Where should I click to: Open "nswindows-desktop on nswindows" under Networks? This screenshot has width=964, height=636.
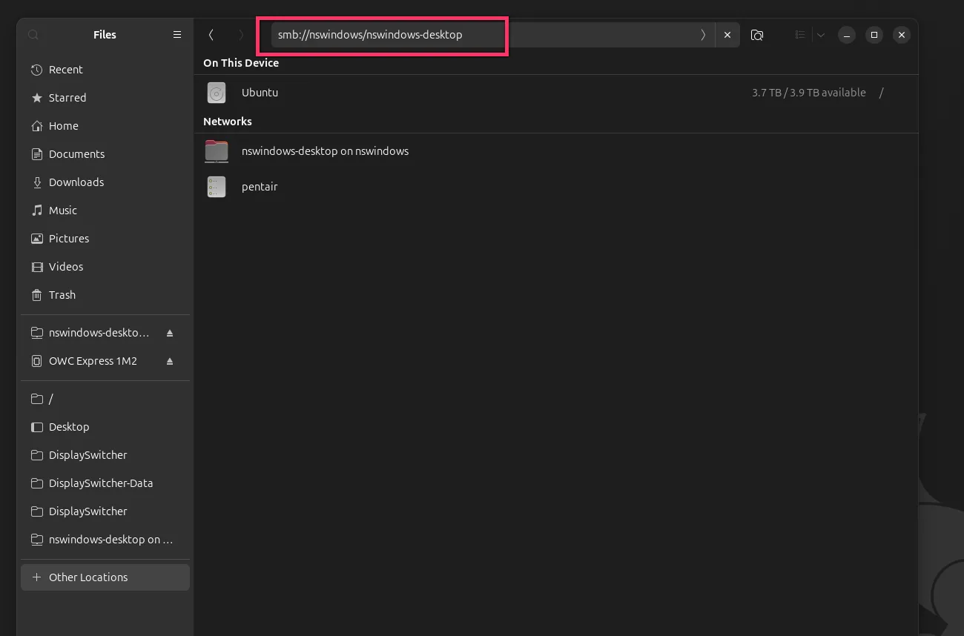556,151
